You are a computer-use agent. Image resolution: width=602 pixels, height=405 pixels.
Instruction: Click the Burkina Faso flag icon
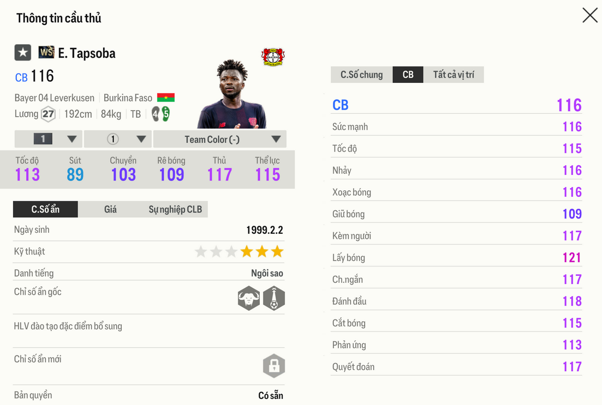point(165,98)
